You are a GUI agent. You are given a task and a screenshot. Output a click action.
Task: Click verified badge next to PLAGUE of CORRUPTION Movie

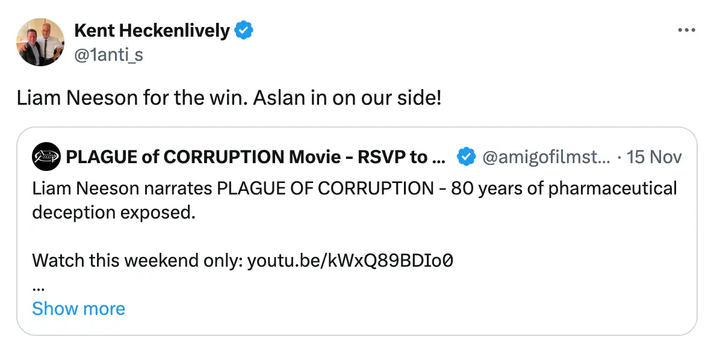tap(465, 157)
